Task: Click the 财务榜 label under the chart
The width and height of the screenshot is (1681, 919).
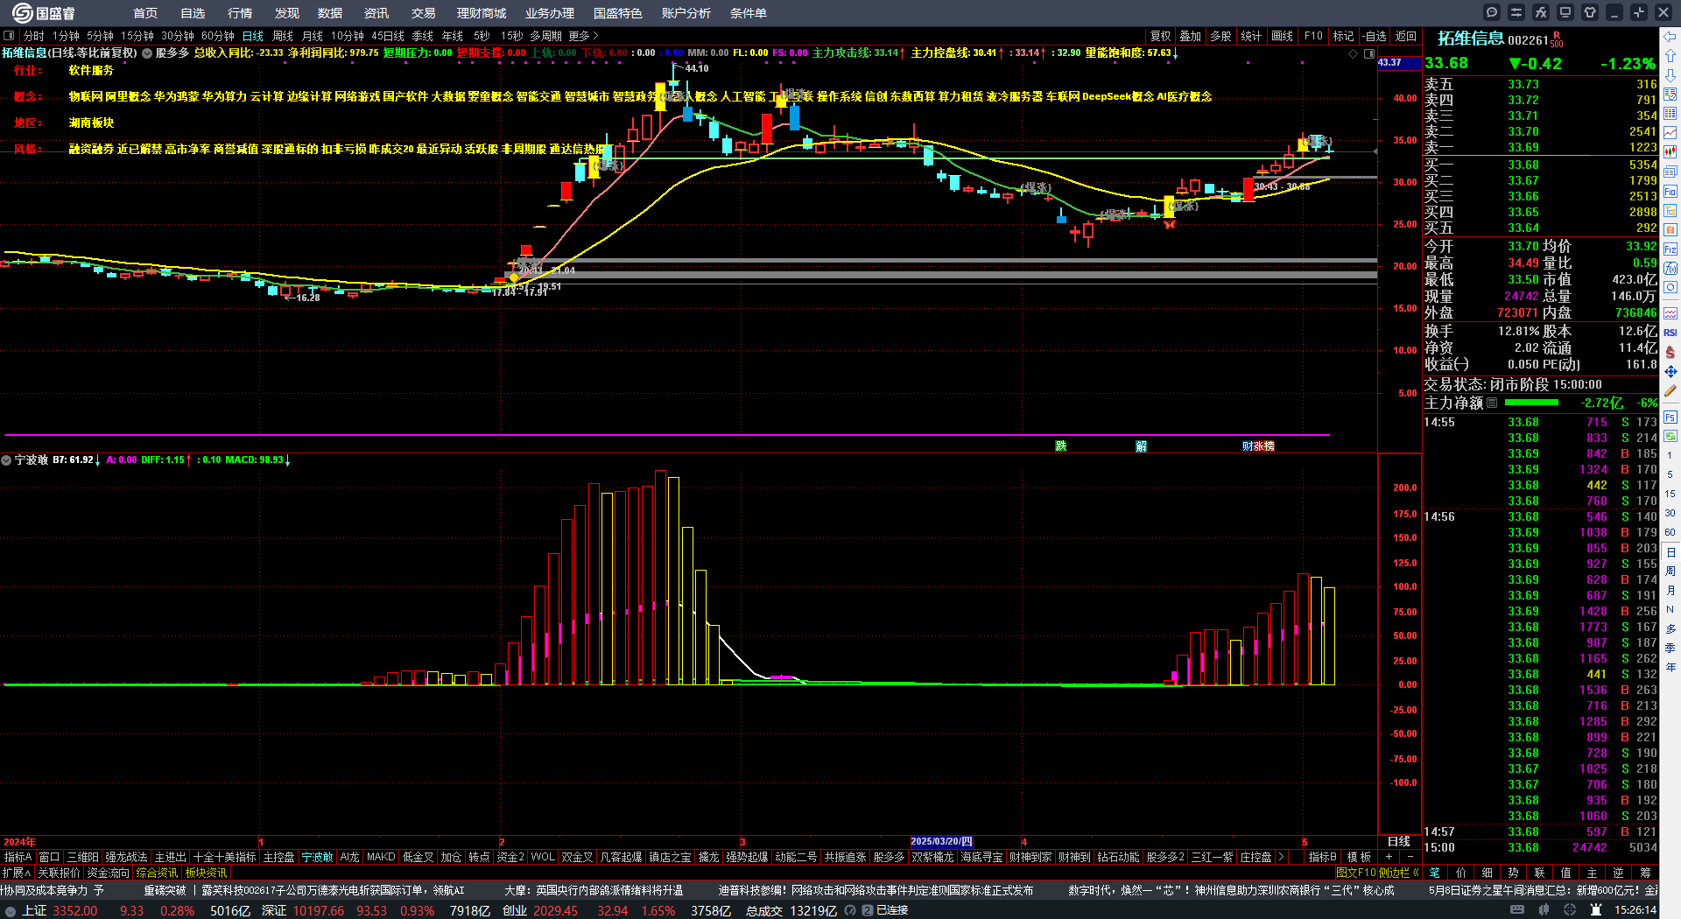Action: pyautogui.click(x=1258, y=446)
